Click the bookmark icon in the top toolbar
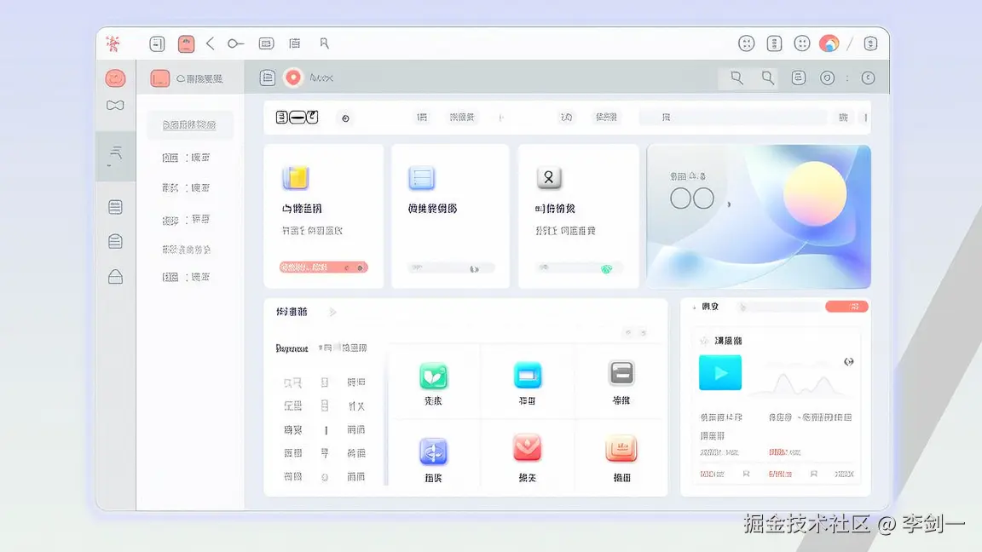982x552 pixels. pyautogui.click(x=326, y=43)
